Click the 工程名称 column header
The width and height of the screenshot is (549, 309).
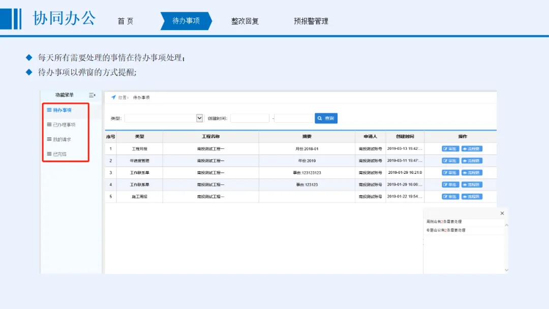tap(211, 137)
